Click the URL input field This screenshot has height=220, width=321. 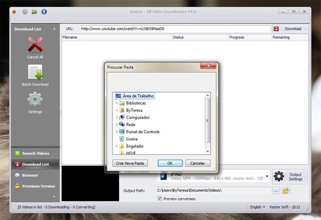(x=175, y=29)
